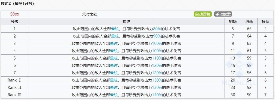Click initial value 15 in level 6 row

[233, 65]
